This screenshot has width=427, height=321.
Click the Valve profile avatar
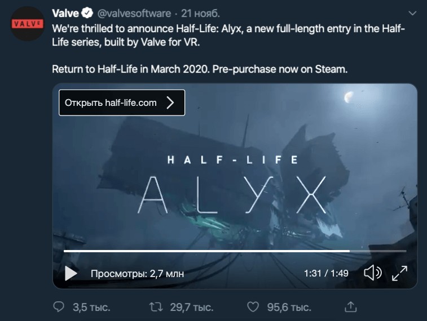(27, 24)
